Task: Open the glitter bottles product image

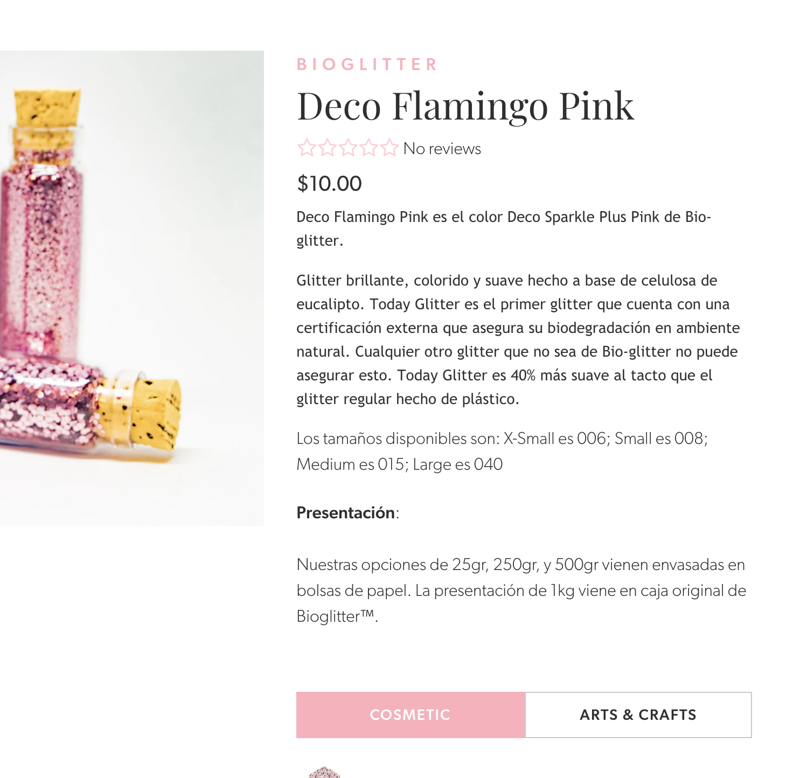Action: pos(132,288)
